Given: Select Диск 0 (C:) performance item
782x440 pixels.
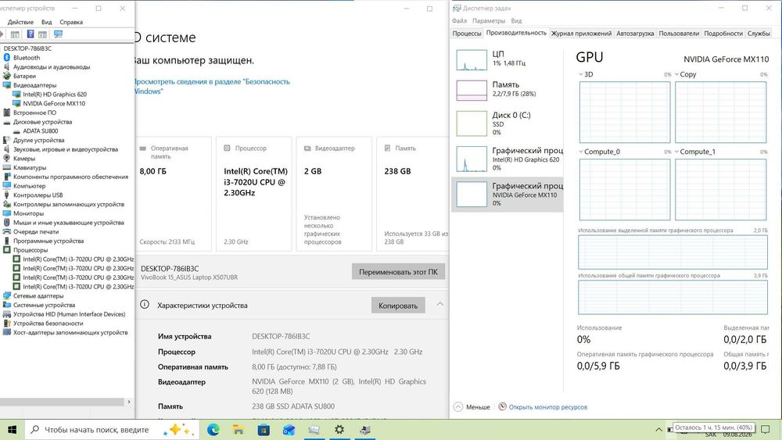Looking at the screenshot, I should tap(508, 123).
